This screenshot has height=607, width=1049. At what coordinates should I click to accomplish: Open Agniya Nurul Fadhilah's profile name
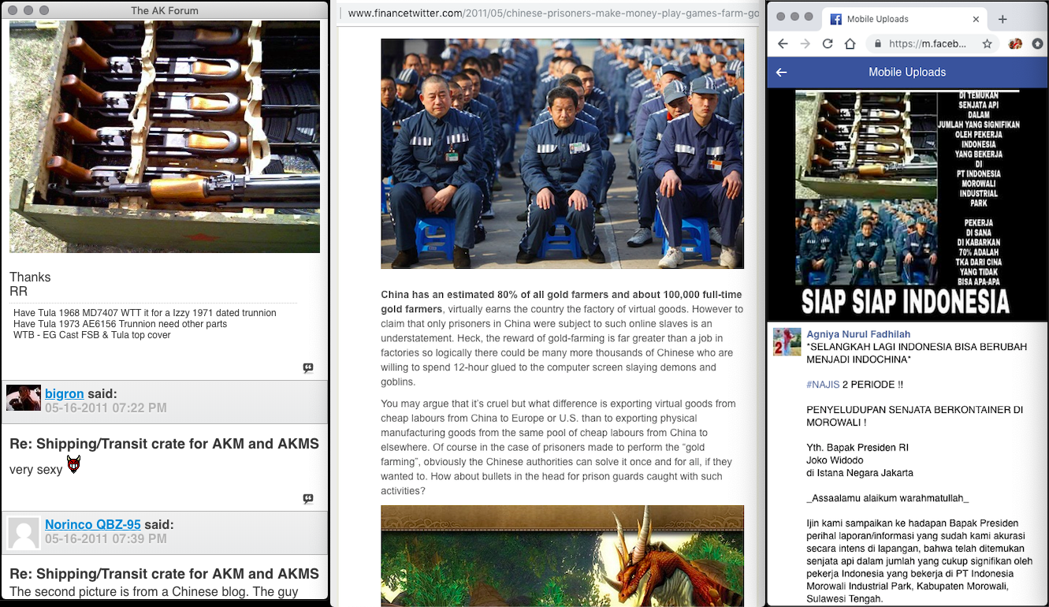click(858, 333)
